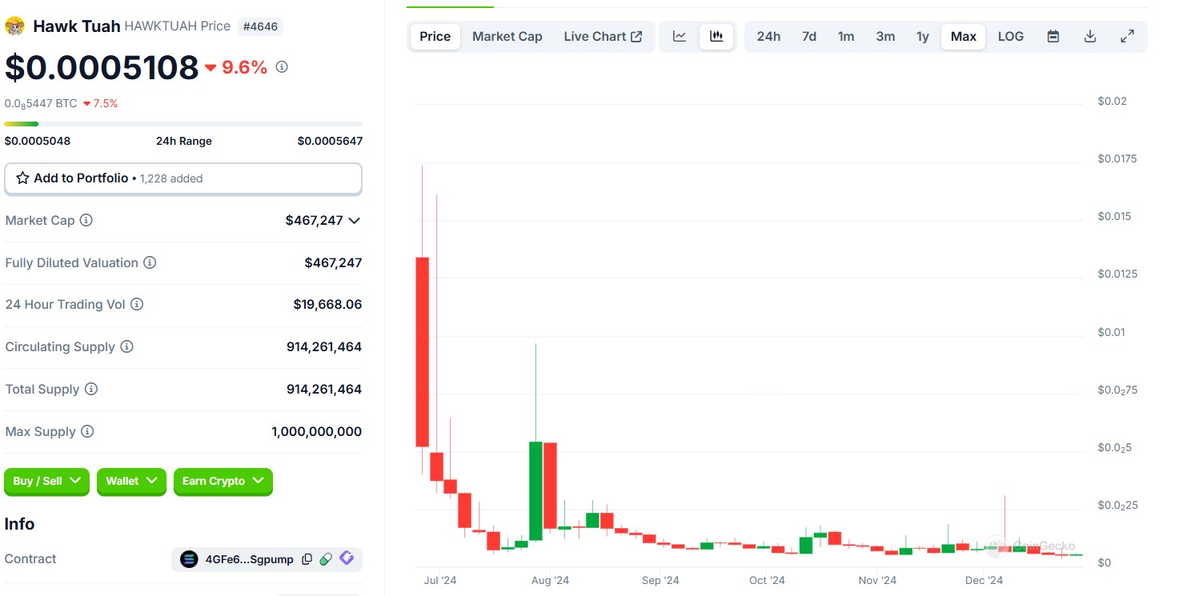This screenshot has height=596, width=1179.
Task: Show Total Supply info icon
Action: [91, 389]
